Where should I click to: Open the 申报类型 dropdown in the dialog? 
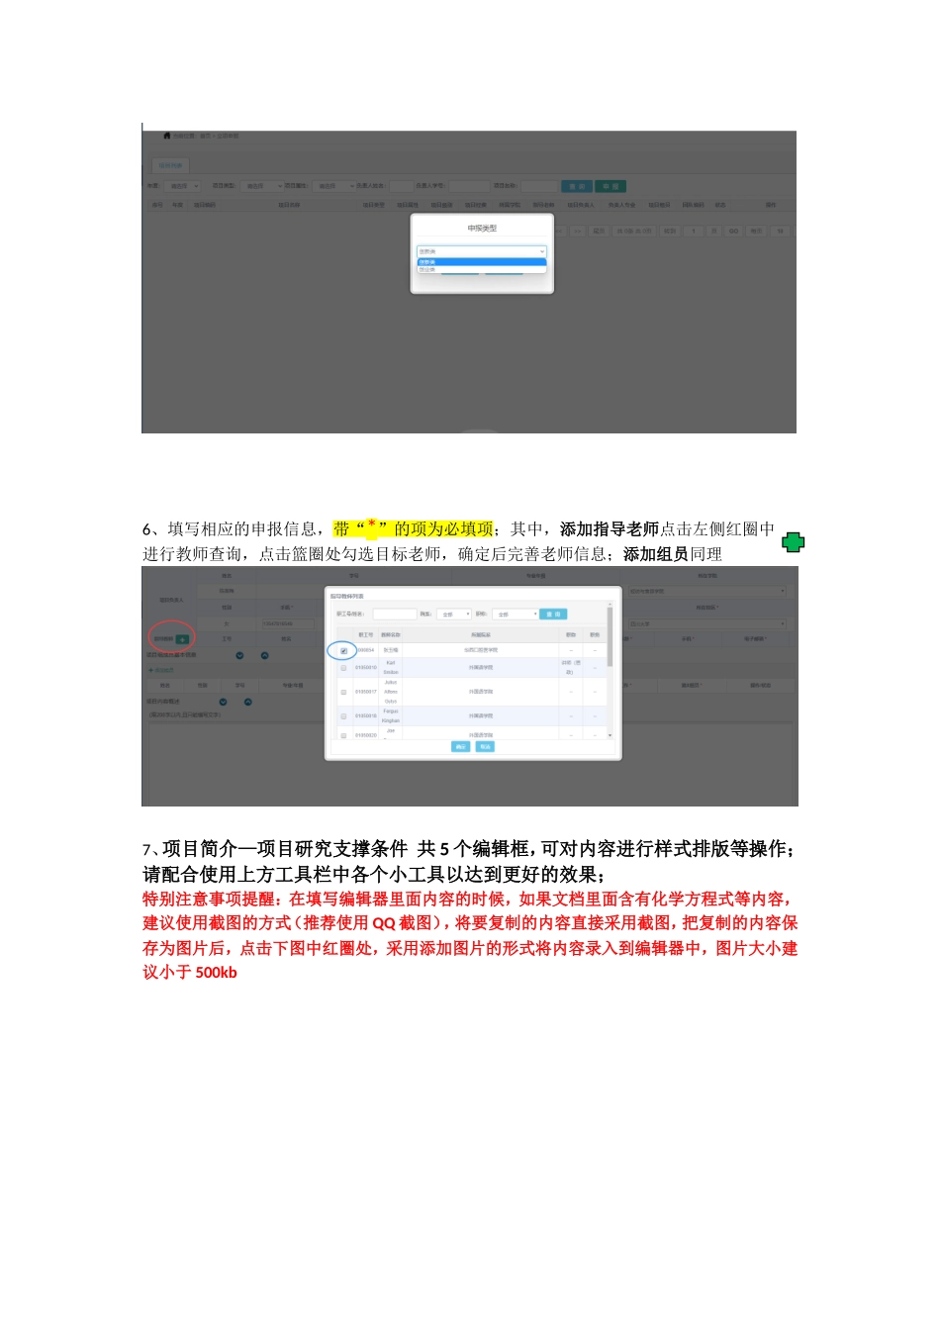482,251
